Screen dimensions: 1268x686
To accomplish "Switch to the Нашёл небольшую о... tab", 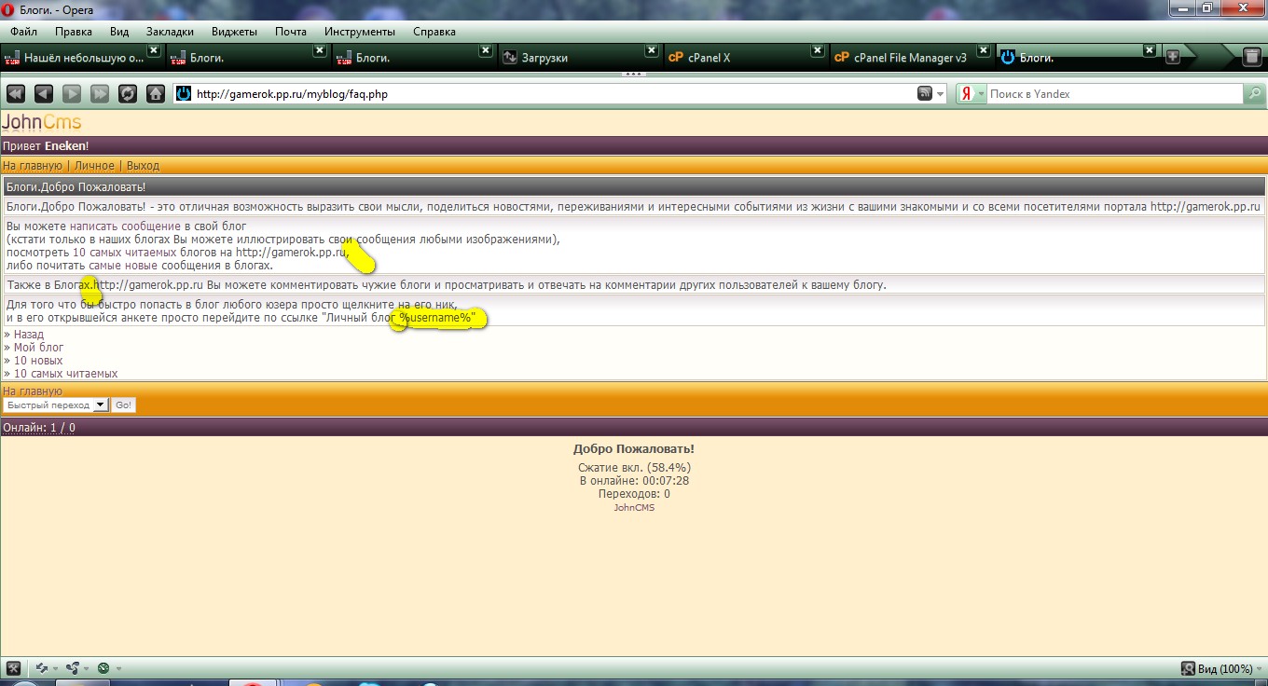I will point(83,58).
